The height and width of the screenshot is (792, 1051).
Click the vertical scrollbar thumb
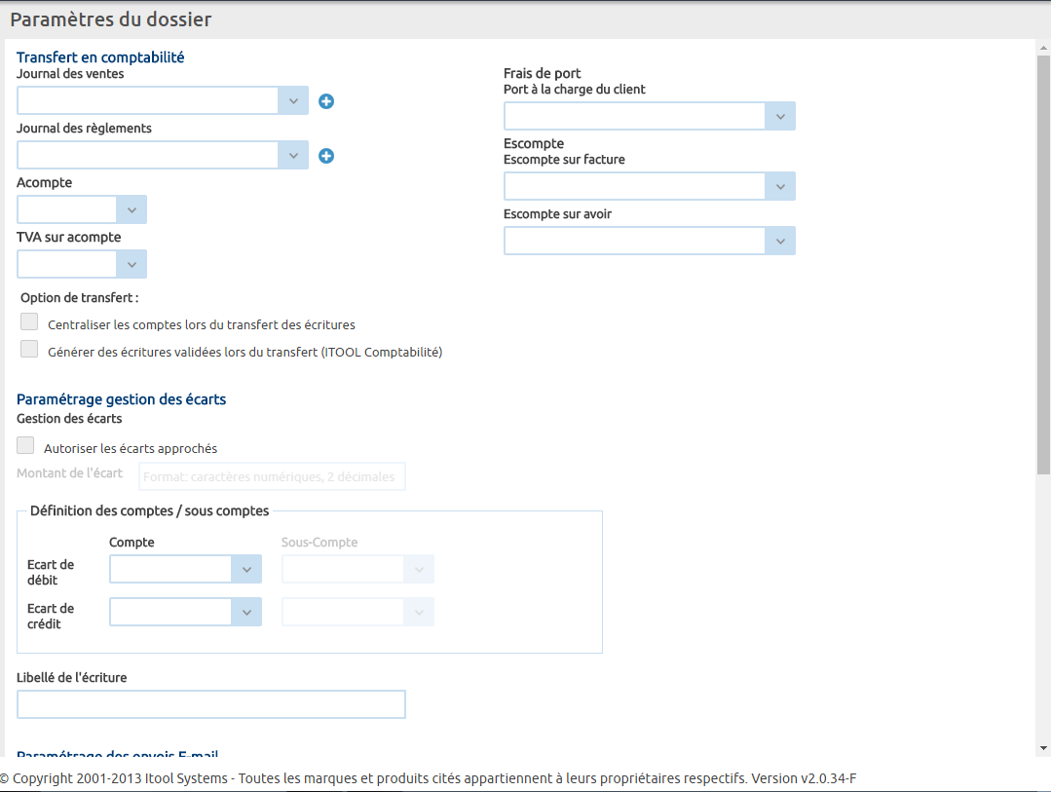[x=1043, y=263]
